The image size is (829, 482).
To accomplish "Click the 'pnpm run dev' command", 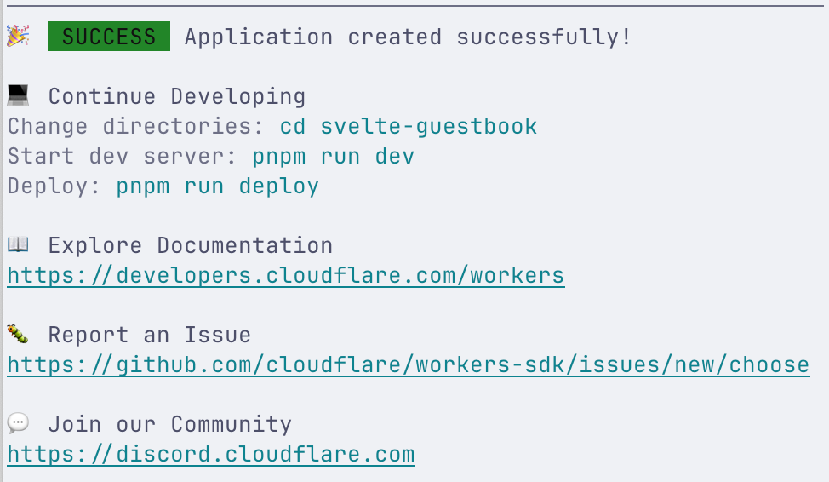I will click(x=333, y=157).
